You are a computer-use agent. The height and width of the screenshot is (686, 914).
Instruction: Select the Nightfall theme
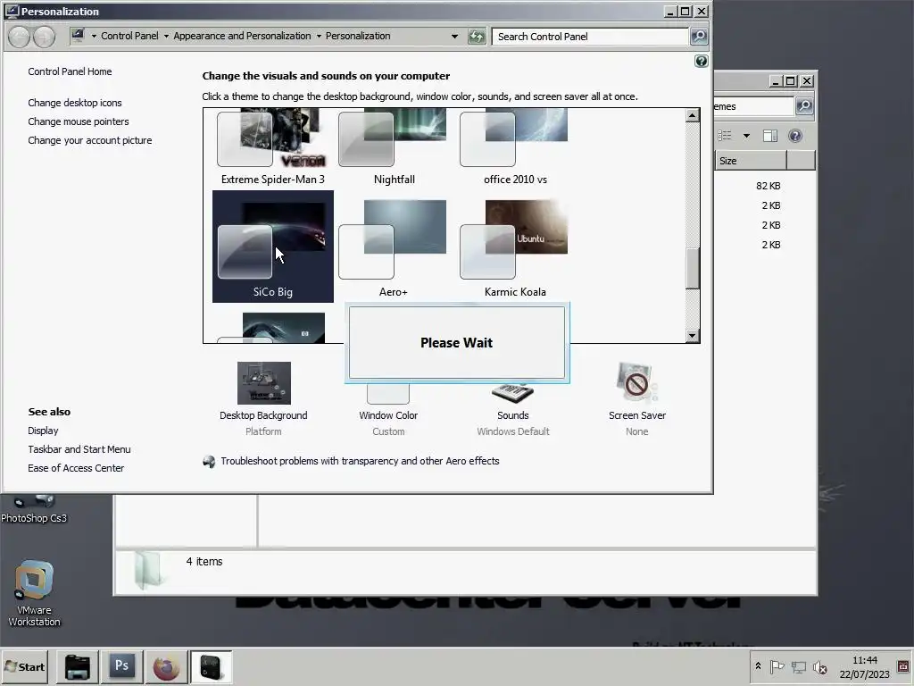tap(394, 148)
